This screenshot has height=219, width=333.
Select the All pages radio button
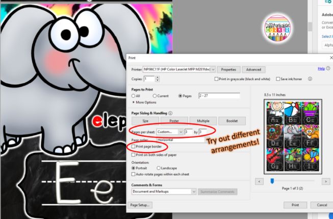pyautogui.click(x=134, y=96)
